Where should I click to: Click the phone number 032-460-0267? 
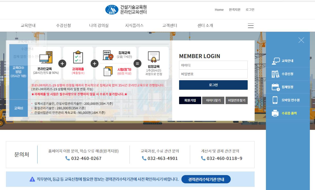86,158
